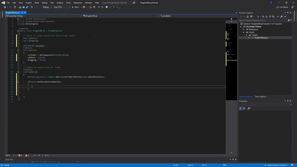The width and height of the screenshot is (297, 167).
Task: Open the View menu
Action: (20, 3)
